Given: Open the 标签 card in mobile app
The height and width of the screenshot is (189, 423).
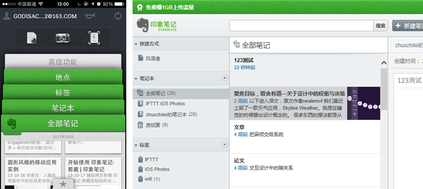Looking at the screenshot, I should [63, 93].
